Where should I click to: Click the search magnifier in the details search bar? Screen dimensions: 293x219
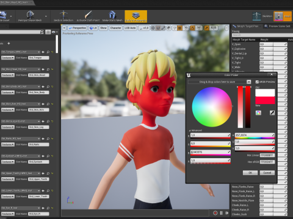(x=42, y=32)
